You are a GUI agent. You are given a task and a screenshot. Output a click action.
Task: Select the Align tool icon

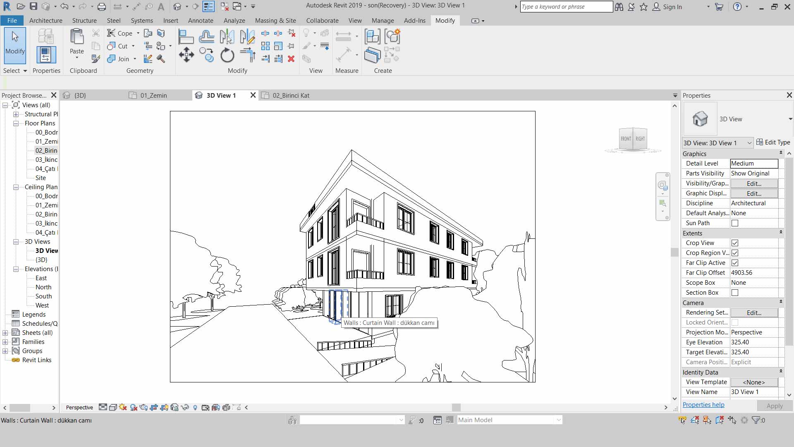click(x=186, y=37)
